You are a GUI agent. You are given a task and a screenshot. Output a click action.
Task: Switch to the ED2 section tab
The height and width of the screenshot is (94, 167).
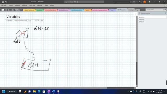click(112, 10)
